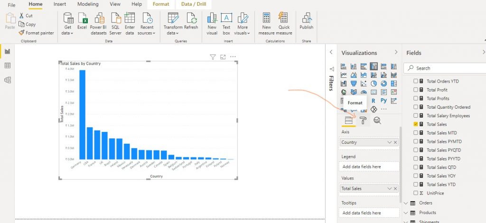Click the Publish button
Viewport: 486px width, 223px height.
tap(306, 21)
